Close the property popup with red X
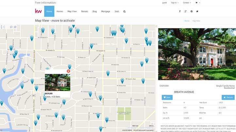 [68, 71]
